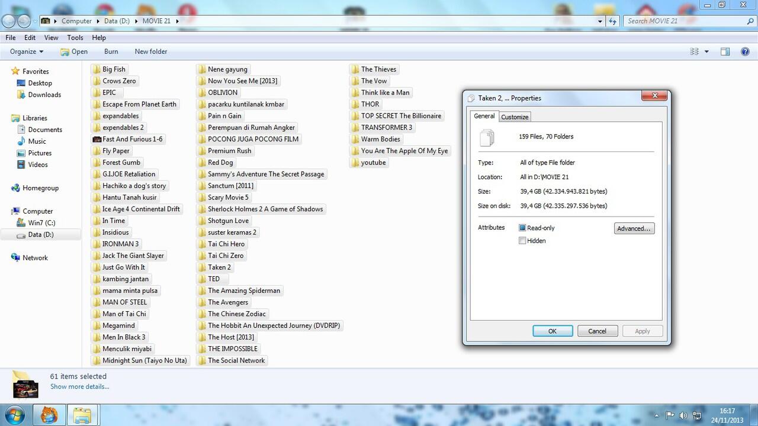Click the Advanced... button
The width and height of the screenshot is (758, 426).
point(634,228)
